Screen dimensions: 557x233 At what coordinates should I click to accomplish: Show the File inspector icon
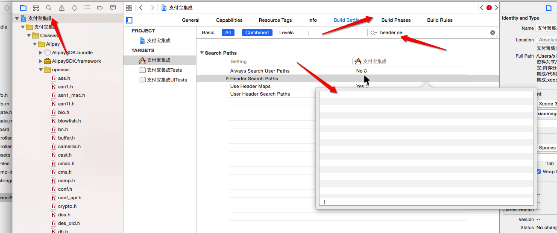548,8
